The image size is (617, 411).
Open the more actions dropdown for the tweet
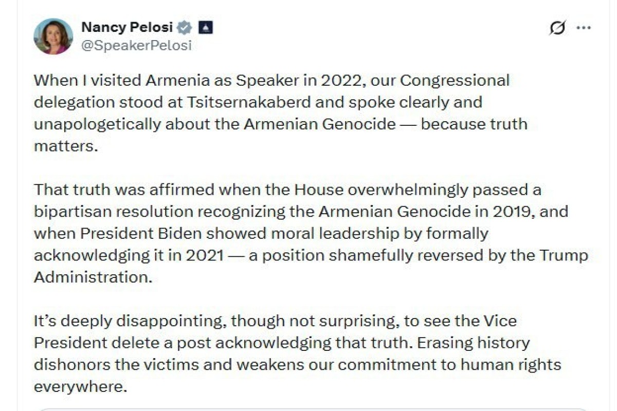(x=584, y=28)
